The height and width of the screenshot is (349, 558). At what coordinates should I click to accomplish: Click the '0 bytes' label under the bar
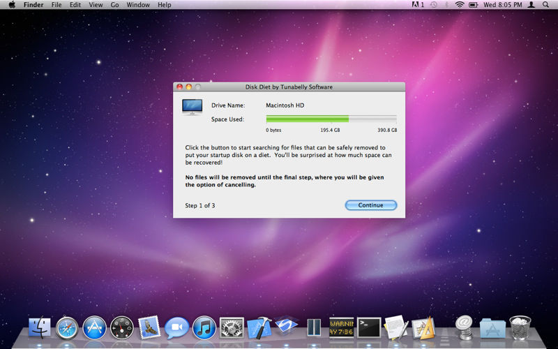coord(273,131)
